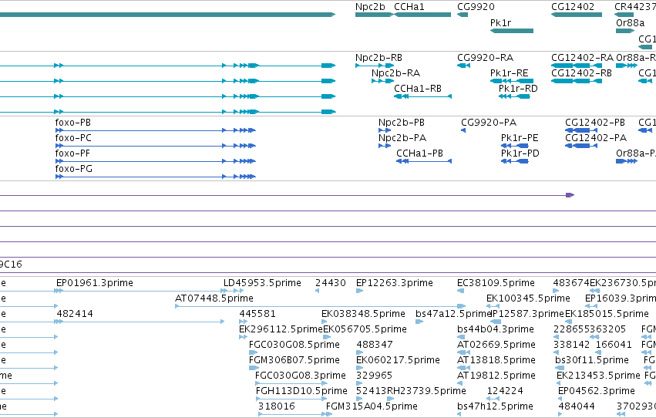Select the CG12402-PB protein label

point(595,123)
